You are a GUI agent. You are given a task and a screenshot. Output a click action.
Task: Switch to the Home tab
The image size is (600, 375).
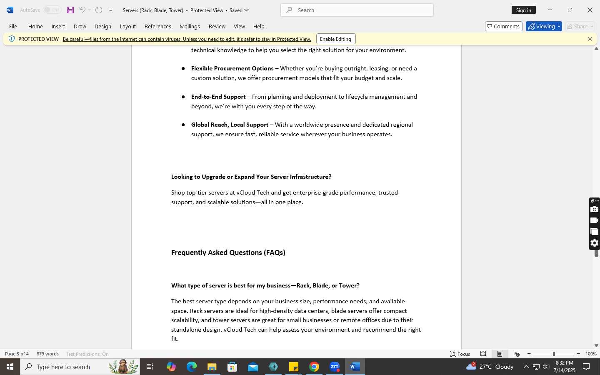click(35, 26)
